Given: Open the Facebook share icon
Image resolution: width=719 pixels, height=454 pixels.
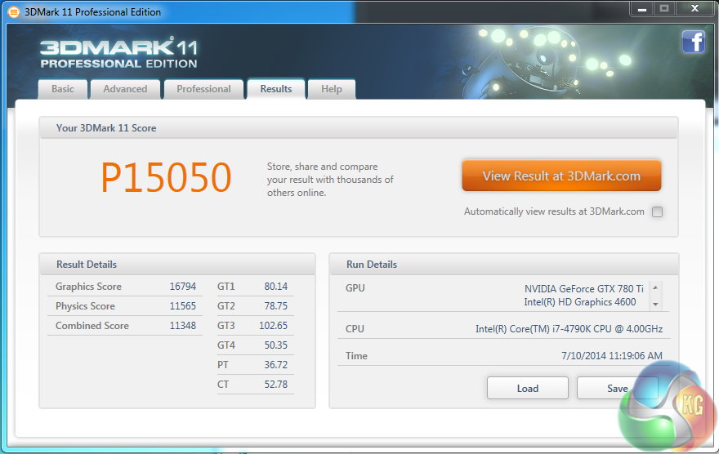Looking at the screenshot, I should click(694, 42).
